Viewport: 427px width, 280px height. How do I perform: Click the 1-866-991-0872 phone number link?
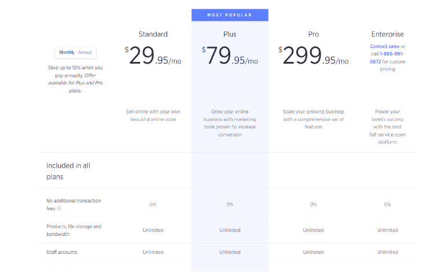coord(386,58)
